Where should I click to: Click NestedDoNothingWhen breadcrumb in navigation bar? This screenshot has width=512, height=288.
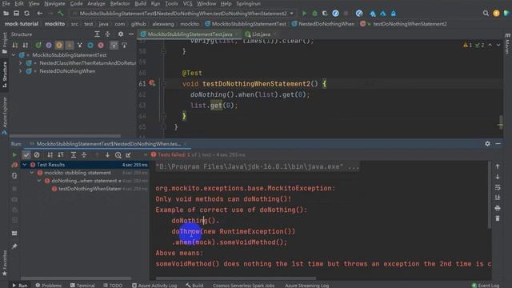(323, 24)
